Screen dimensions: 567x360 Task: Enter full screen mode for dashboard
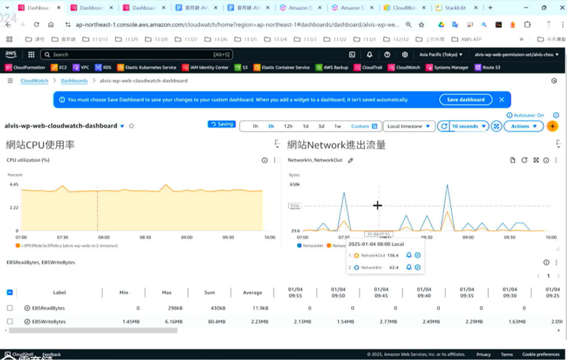click(496, 126)
